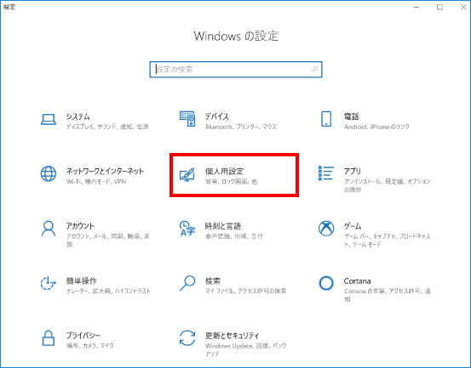Maximize the 設定 window

pyautogui.click(x=439, y=7)
